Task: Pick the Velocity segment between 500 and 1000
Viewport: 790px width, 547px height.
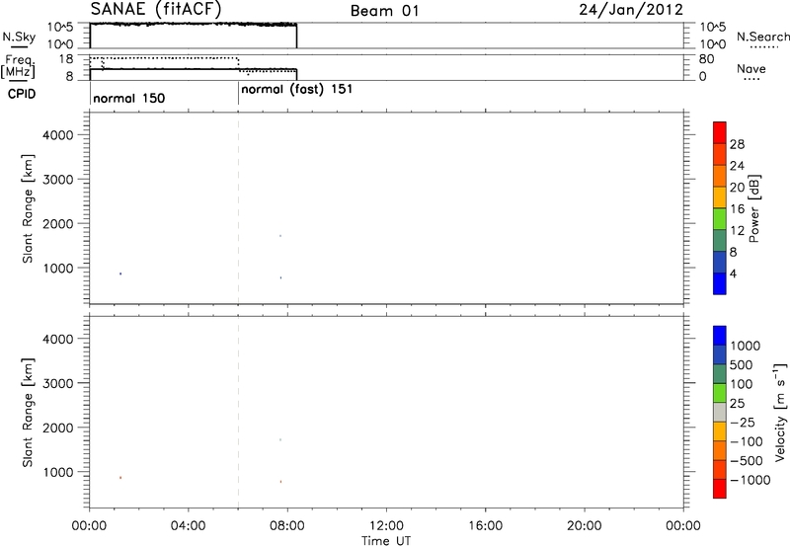Action: click(x=720, y=355)
